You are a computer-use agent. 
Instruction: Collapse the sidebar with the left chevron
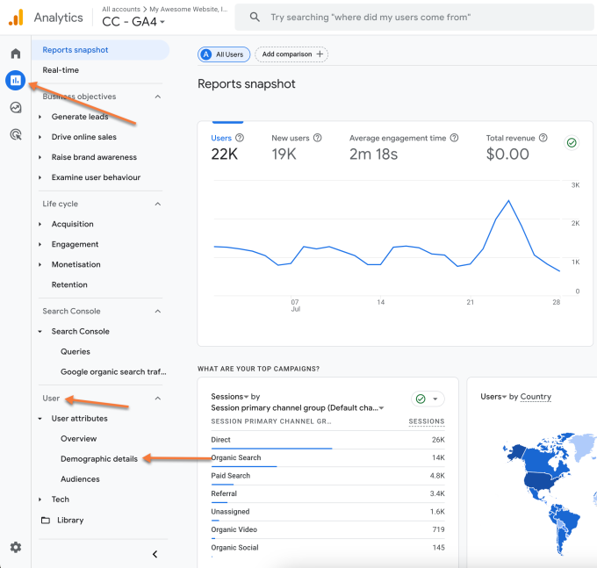click(x=155, y=554)
